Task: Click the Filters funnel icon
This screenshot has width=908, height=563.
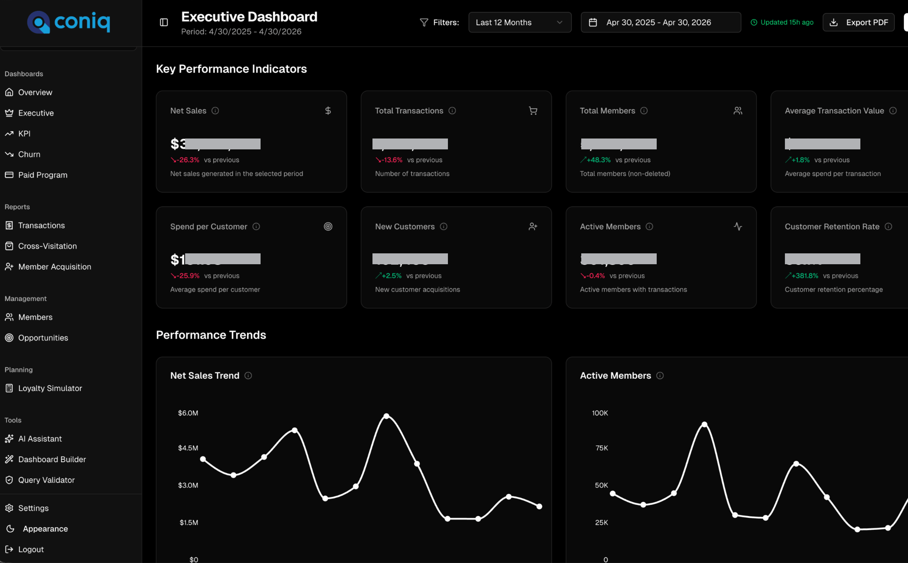Action: (x=424, y=22)
